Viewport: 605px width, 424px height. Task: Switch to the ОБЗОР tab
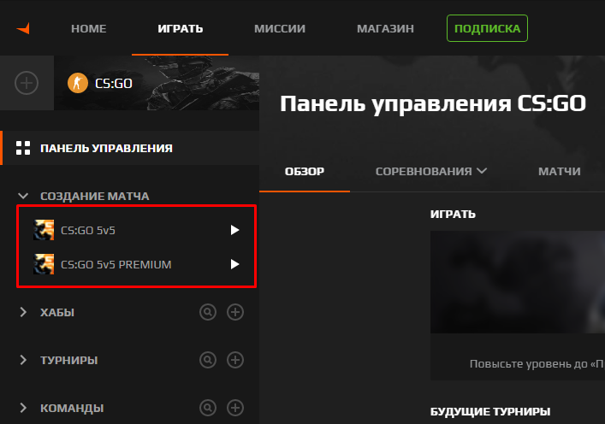click(305, 172)
